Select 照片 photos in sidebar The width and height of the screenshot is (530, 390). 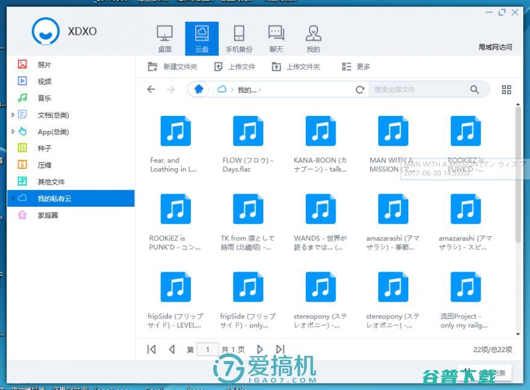[x=71, y=65]
